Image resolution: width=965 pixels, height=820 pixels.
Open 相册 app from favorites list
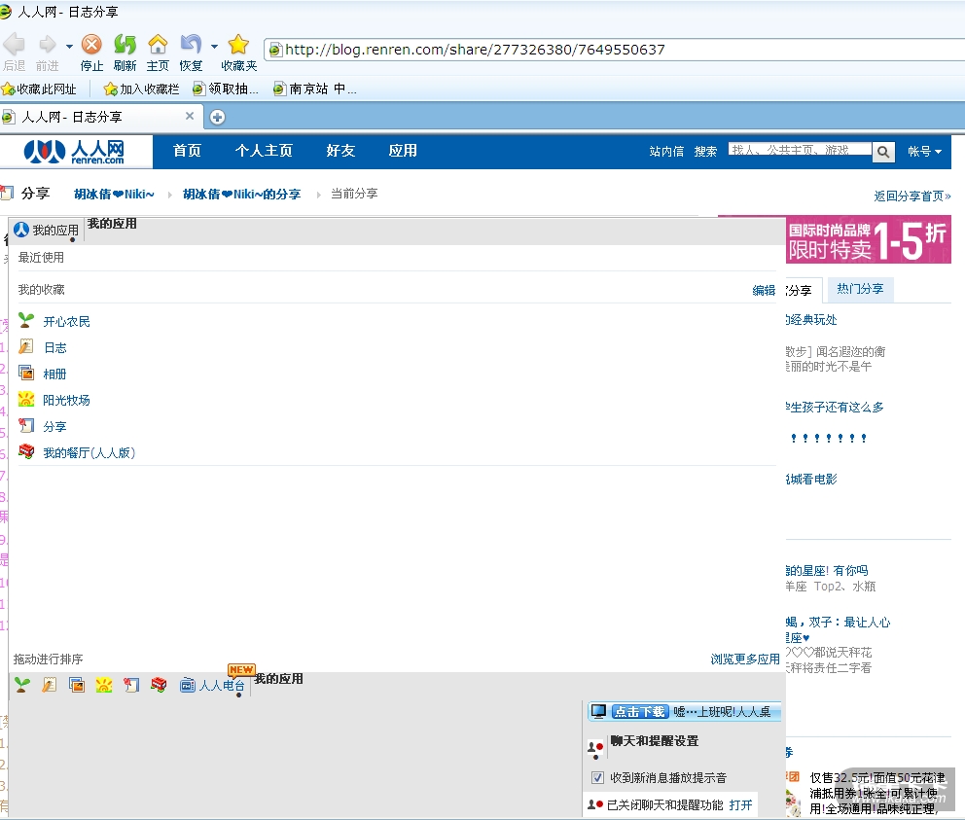click(54, 374)
